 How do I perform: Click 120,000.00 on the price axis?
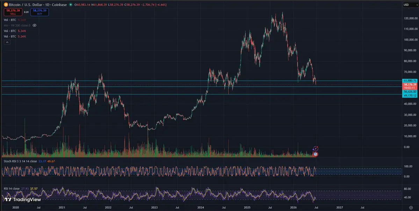(x=411, y=18)
